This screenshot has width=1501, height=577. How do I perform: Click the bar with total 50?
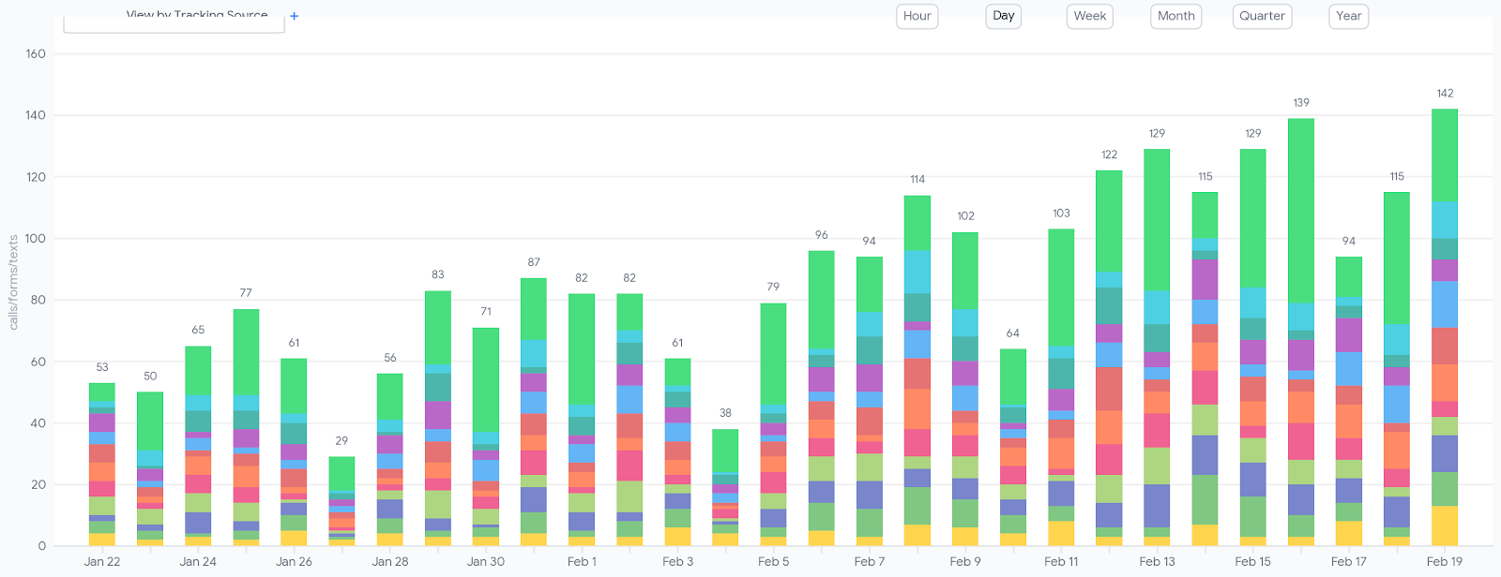tap(150, 469)
